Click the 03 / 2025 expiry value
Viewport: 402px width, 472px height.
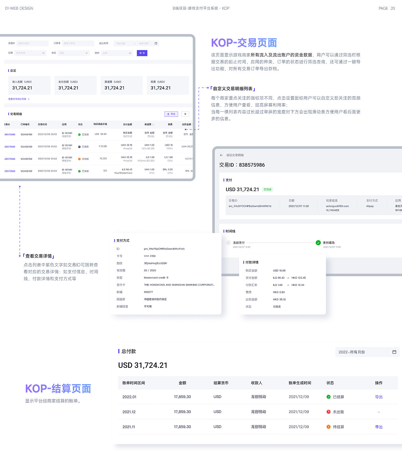pyautogui.click(x=150, y=271)
